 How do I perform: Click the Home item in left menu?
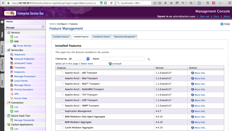click(10, 21)
